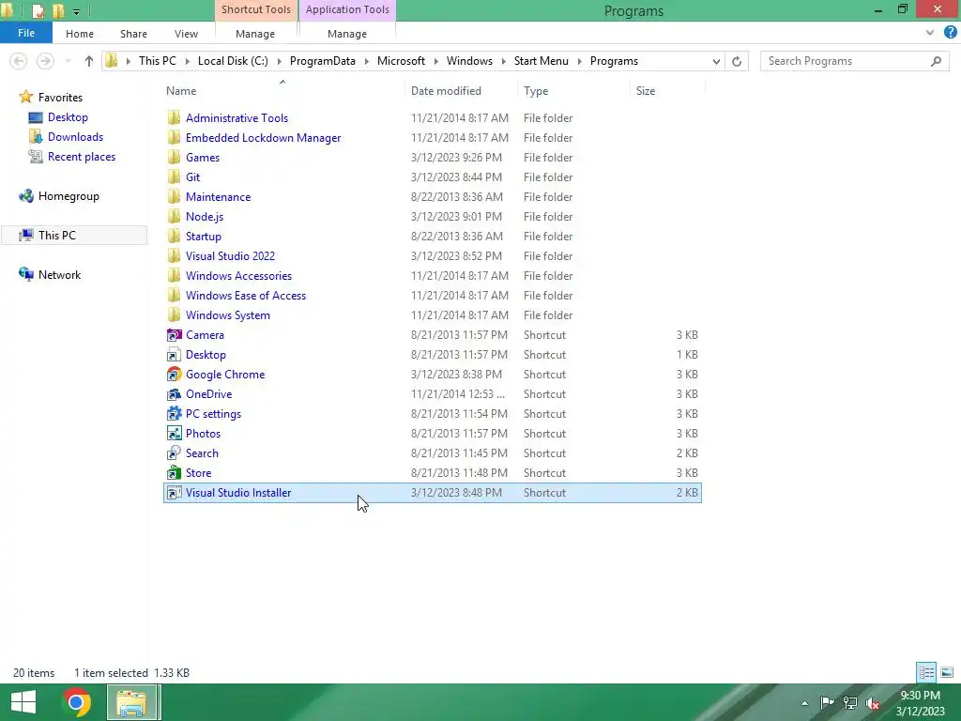
Task: Select Network in navigation pane
Action: pyautogui.click(x=59, y=275)
